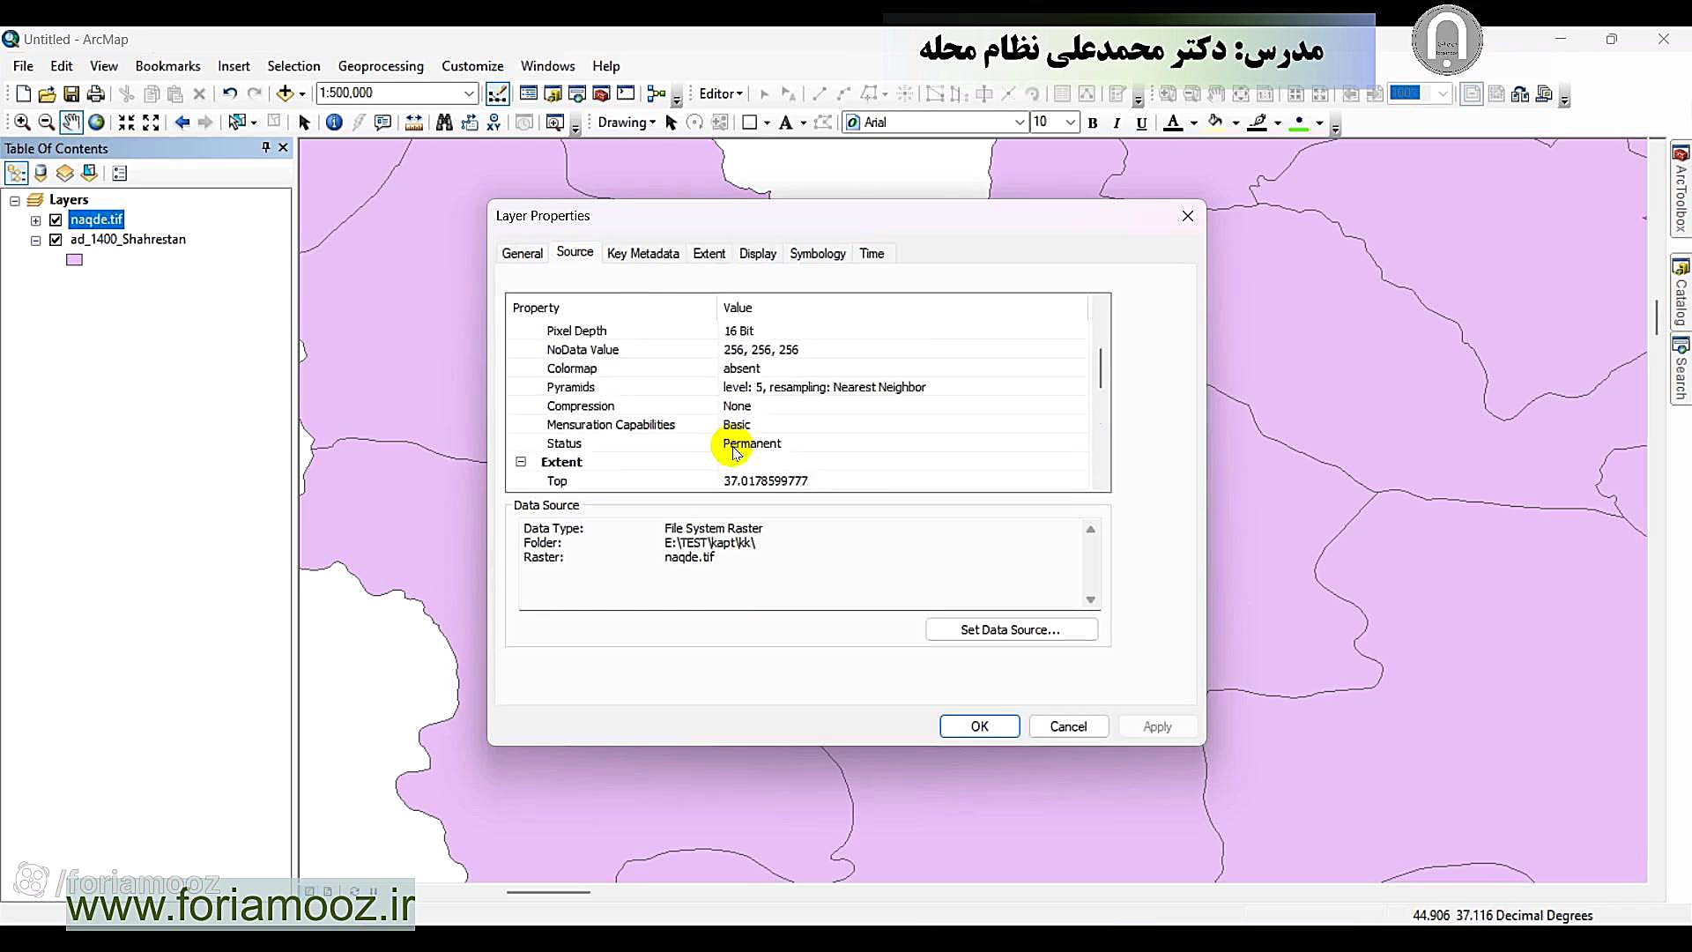Open a map document with folder icon

(x=47, y=93)
